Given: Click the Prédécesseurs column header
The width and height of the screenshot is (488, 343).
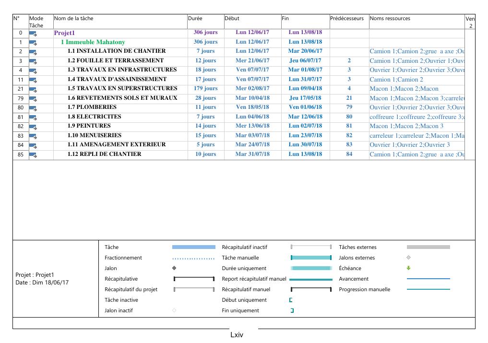Looking at the screenshot, I should [347, 19].
